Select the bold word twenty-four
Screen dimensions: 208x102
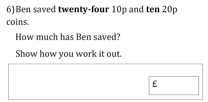click(84, 10)
